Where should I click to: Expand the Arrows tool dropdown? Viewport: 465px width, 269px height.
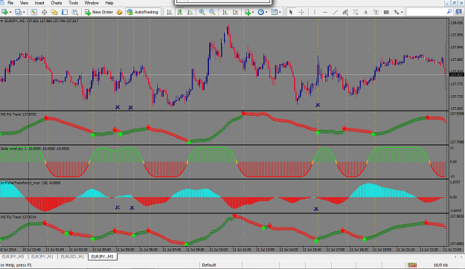(x=402, y=12)
